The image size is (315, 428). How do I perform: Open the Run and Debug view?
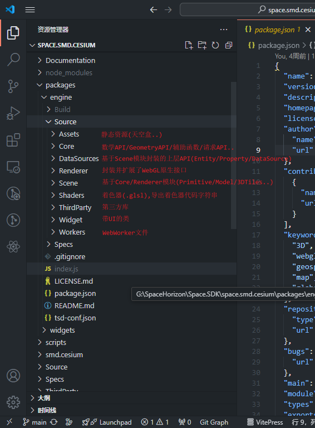pos(13,113)
